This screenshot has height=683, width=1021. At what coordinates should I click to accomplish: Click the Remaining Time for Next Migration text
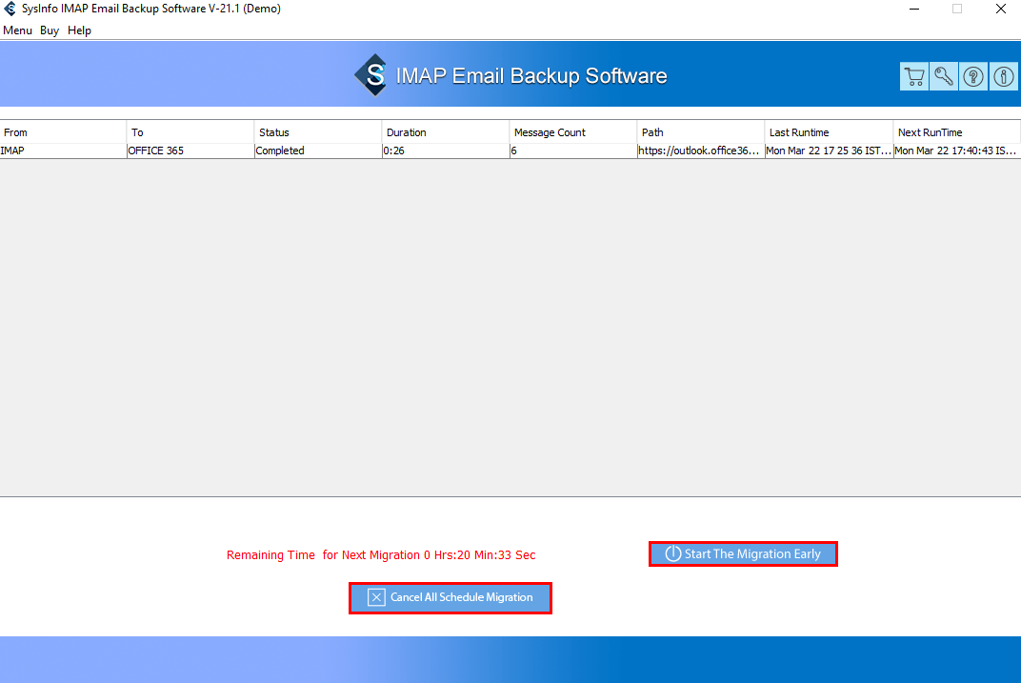tap(381, 555)
